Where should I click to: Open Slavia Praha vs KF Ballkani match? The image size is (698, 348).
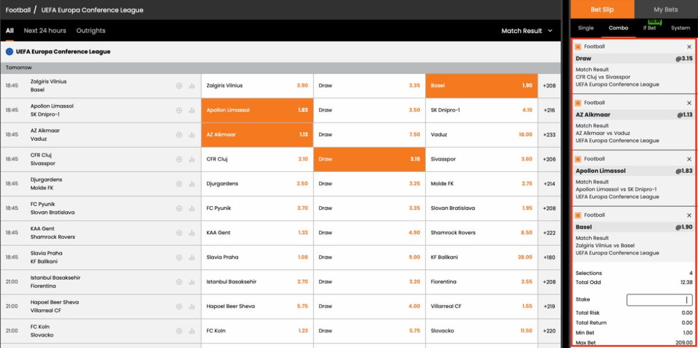tap(47, 257)
